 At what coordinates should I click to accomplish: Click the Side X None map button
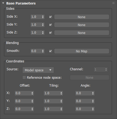(82, 17)
